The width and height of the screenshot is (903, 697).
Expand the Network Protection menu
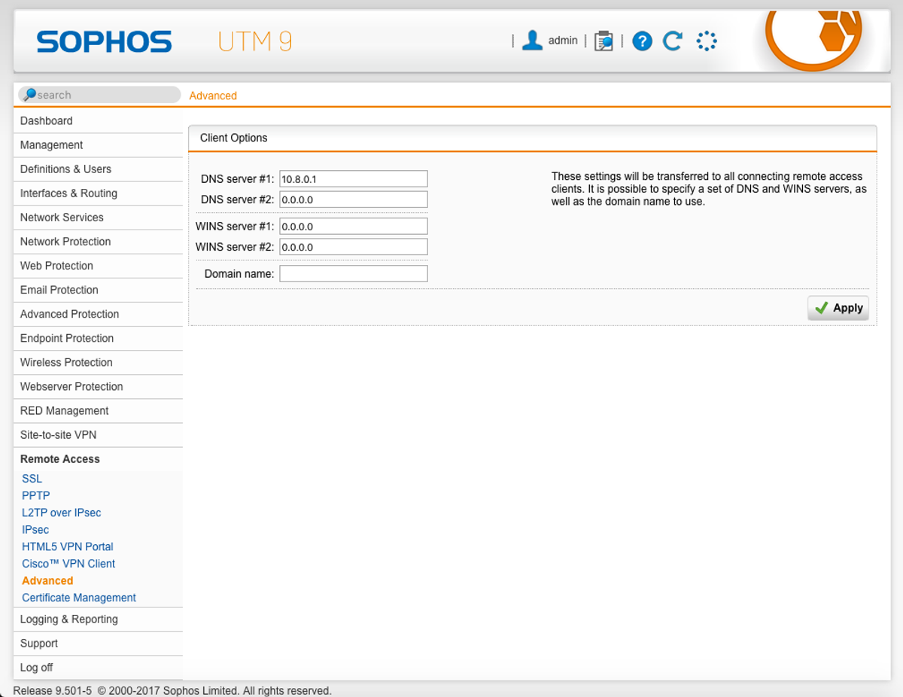click(65, 242)
